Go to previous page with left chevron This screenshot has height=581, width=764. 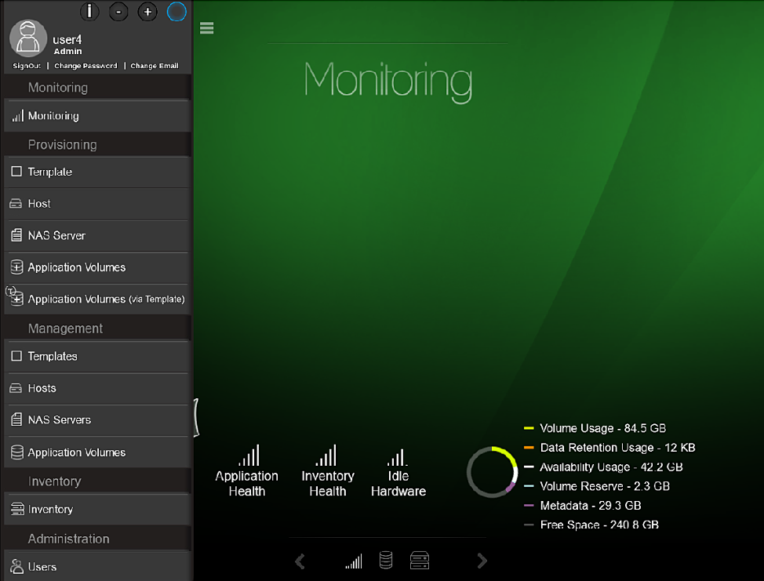[x=300, y=561]
